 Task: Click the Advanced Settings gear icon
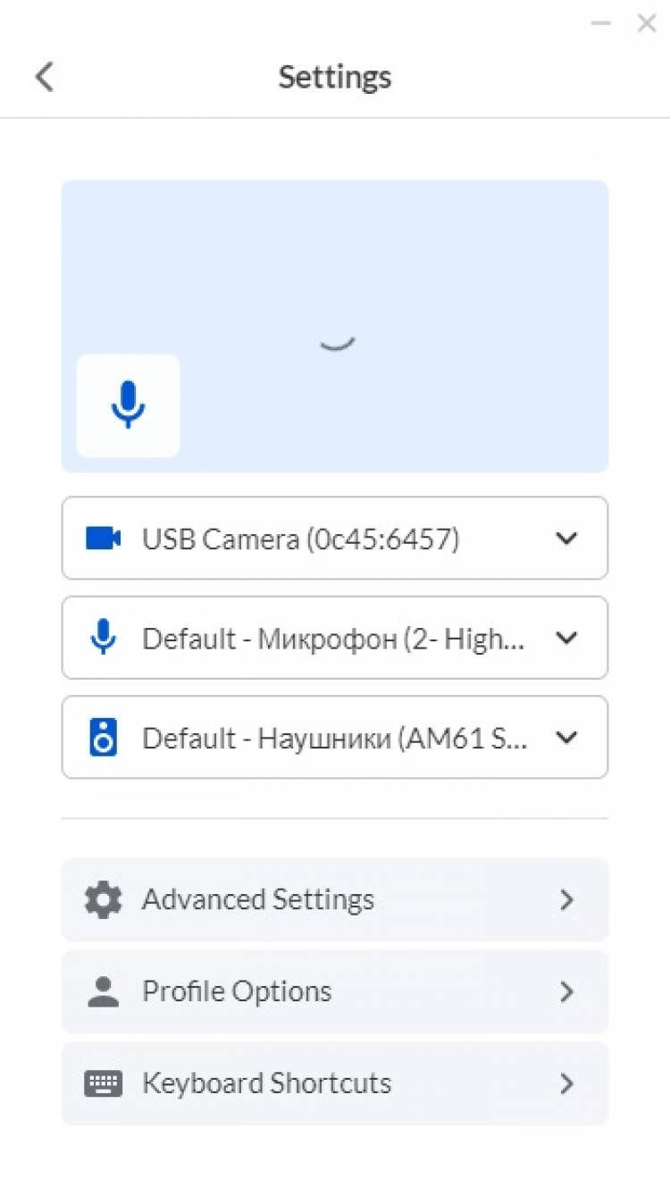(x=103, y=899)
